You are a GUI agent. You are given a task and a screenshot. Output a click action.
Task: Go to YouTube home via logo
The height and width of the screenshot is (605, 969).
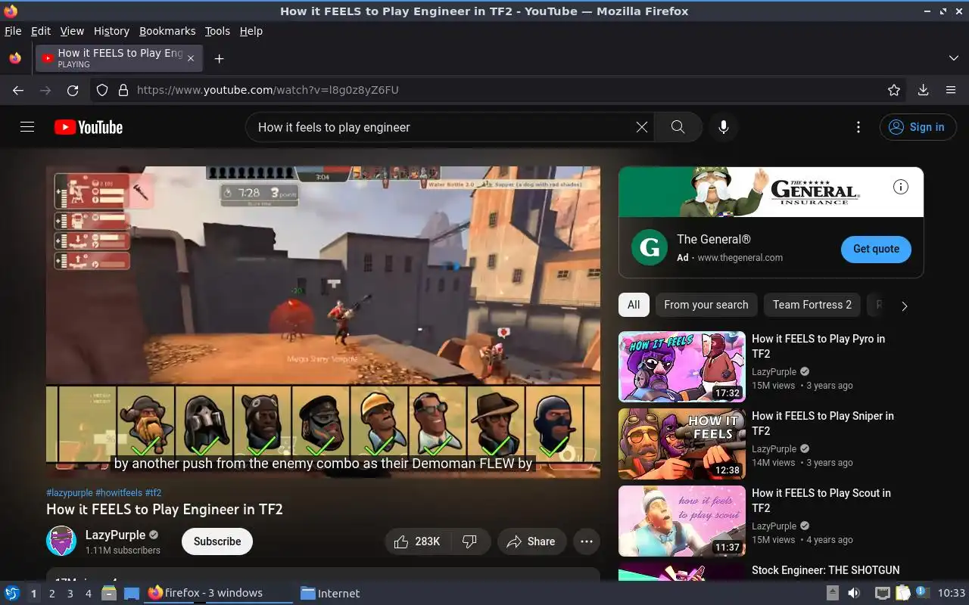89,127
